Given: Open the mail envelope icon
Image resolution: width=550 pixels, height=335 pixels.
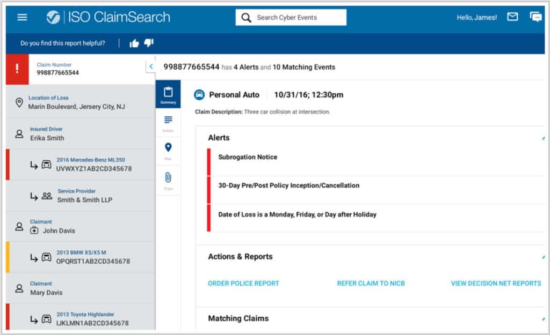Looking at the screenshot, I should [512, 17].
